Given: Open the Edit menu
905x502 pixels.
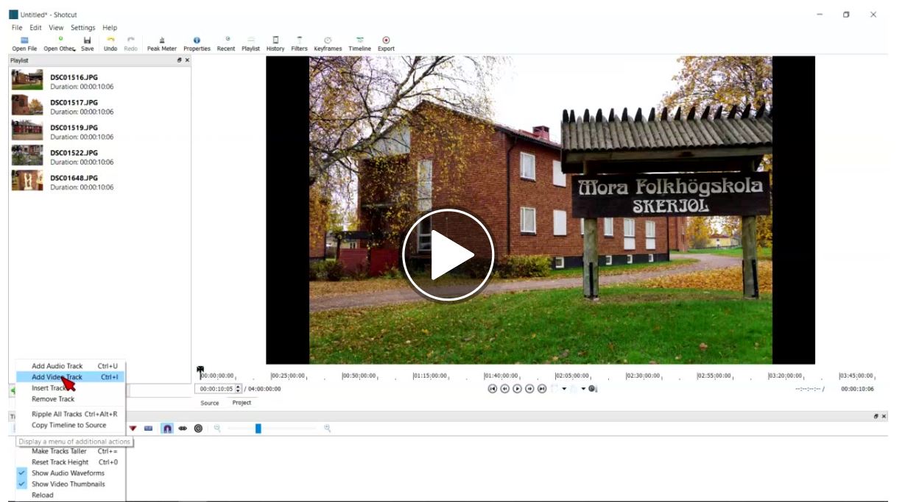Looking at the screenshot, I should pyautogui.click(x=35, y=28).
